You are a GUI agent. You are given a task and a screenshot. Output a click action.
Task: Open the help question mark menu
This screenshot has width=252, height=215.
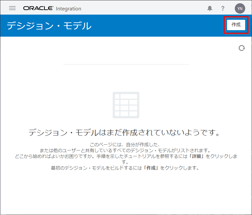223,8
